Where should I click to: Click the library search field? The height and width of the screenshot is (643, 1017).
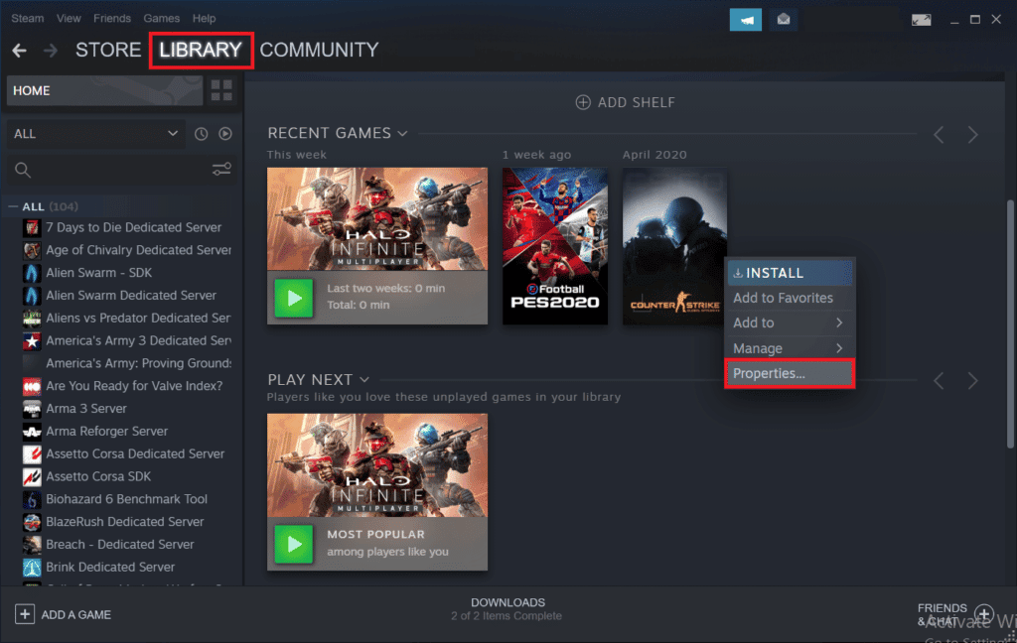coord(99,169)
